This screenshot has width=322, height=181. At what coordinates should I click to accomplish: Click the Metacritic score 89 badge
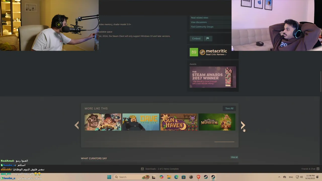(194, 52)
